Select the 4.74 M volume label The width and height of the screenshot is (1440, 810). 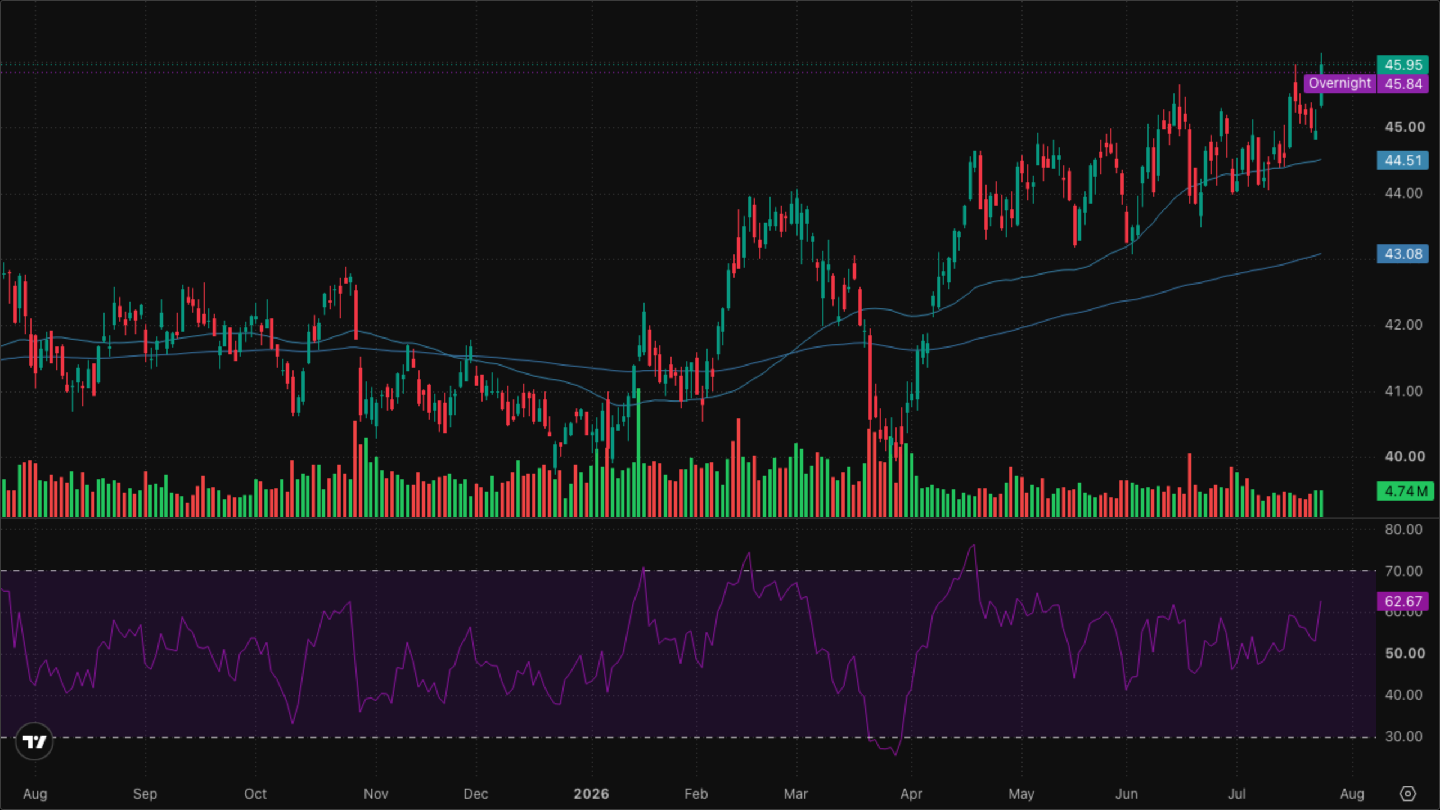point(1405,491)
